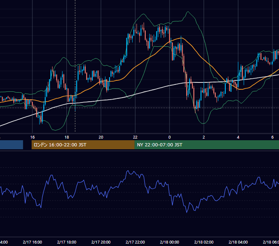Click the upper chart axis label 6

click(x=272, y=137)
